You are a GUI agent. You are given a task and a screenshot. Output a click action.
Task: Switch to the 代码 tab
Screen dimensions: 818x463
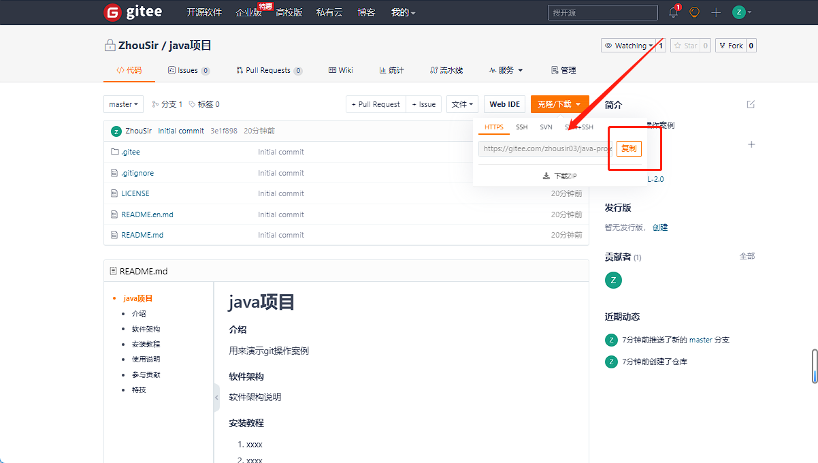[x=129, y=70]
